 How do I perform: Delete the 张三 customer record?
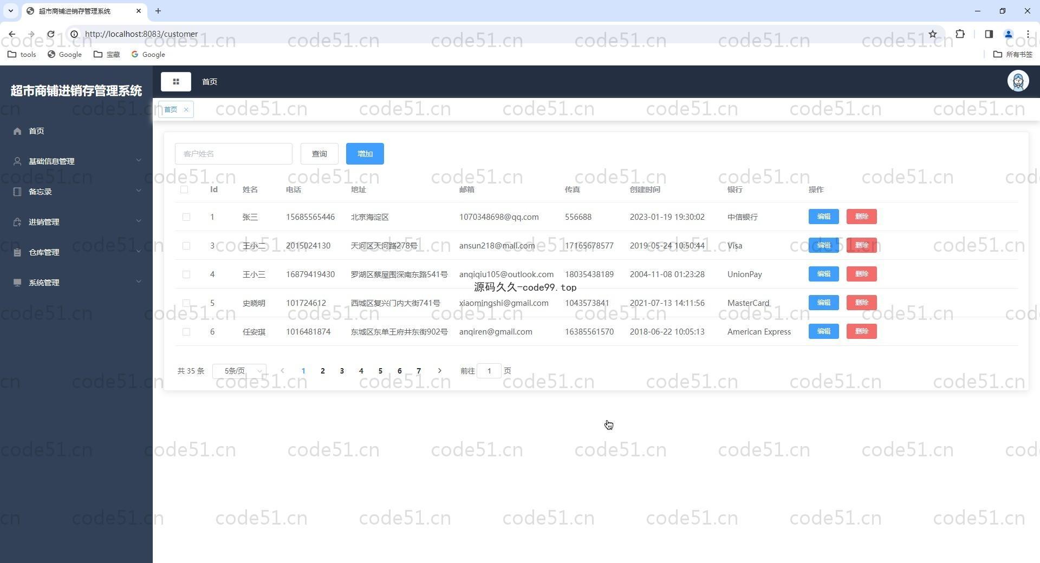(x=861, y=217)
